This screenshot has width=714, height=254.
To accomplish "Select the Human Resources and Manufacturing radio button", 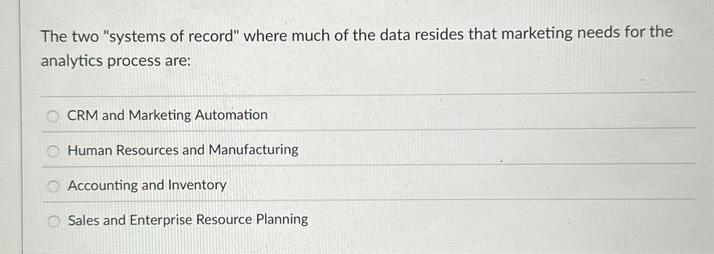I will 53,151.
